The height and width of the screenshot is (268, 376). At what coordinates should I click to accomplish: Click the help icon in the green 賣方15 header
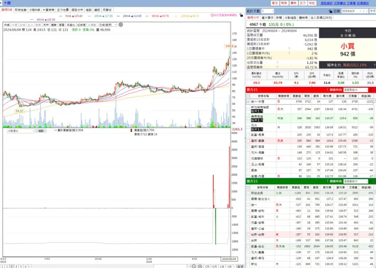point(327,181)
